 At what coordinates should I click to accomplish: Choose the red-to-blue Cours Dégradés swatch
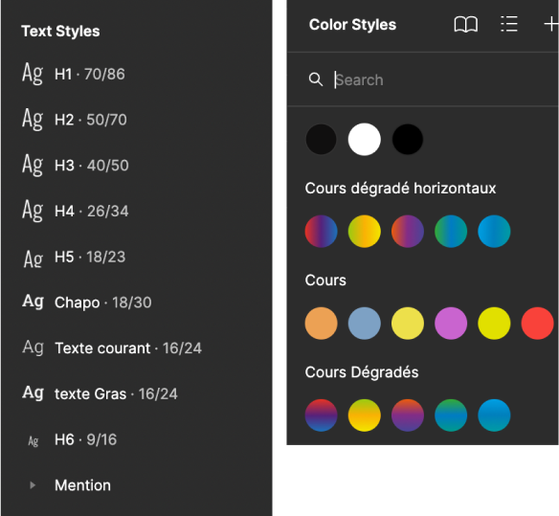pos(321,415)
